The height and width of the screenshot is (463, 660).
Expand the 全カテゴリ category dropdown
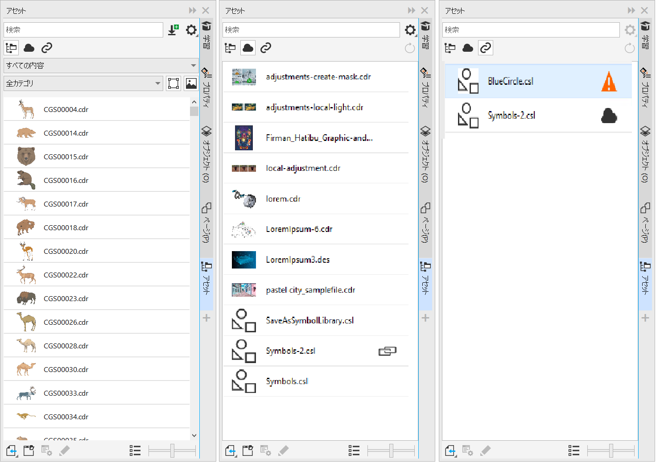[83, 83]
